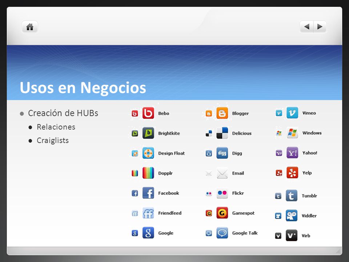Image resolution: width=349 pixels, height=262 pixels.
Task: Click the small Windows flag icon
Action: point(279,133)
